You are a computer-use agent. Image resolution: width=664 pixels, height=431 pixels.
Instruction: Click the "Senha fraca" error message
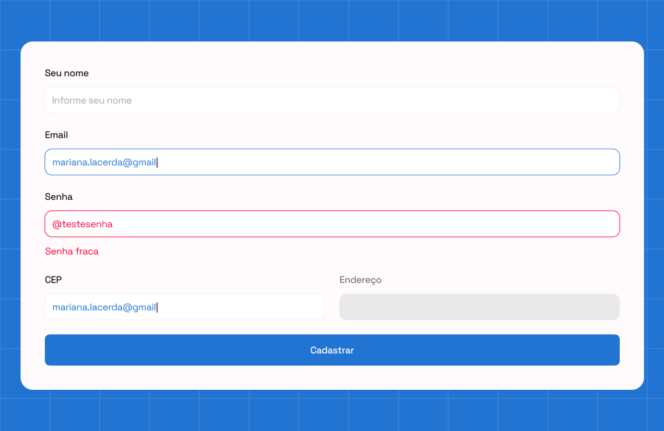click(71, 251)
